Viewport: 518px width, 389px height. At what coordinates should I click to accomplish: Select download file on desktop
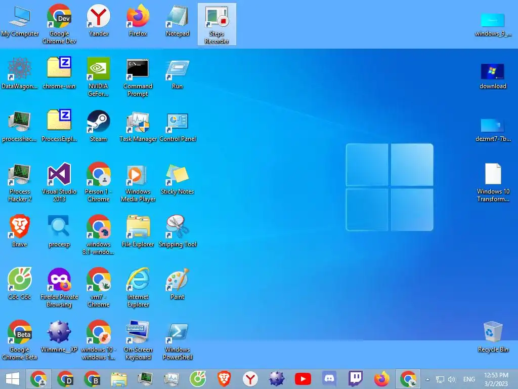tap(493, 76)
